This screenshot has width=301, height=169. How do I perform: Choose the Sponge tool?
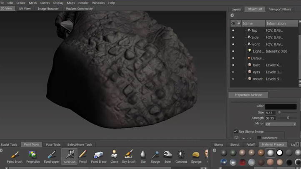tap(196, 156)
